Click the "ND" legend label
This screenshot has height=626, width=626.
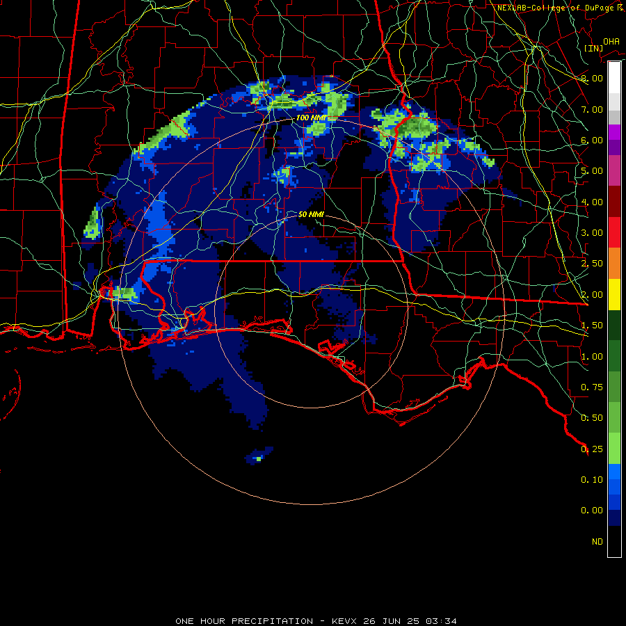click(597, 542)
